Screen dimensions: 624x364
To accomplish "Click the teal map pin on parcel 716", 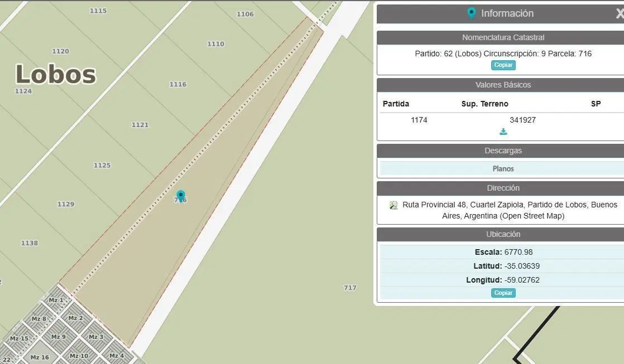I will pos(181,196).
